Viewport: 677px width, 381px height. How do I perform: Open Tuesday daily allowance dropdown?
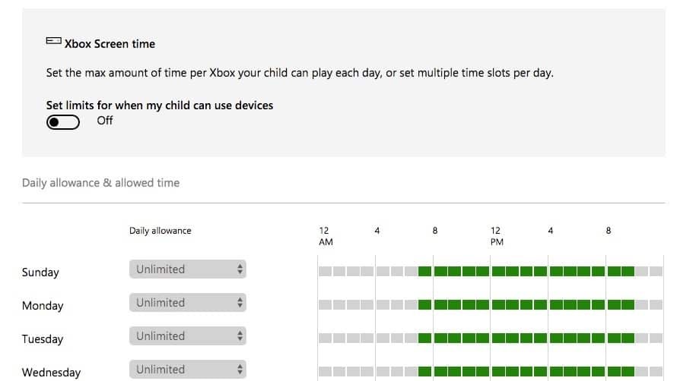[187, 335]
